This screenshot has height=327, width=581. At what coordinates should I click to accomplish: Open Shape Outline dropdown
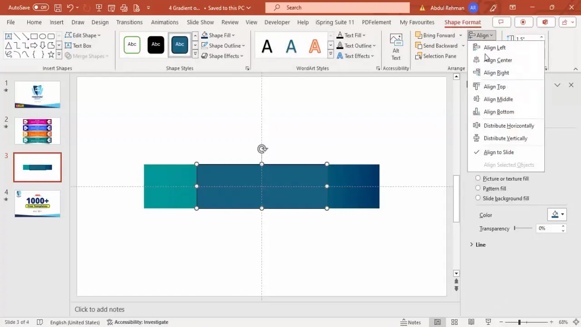click(223, 45)
